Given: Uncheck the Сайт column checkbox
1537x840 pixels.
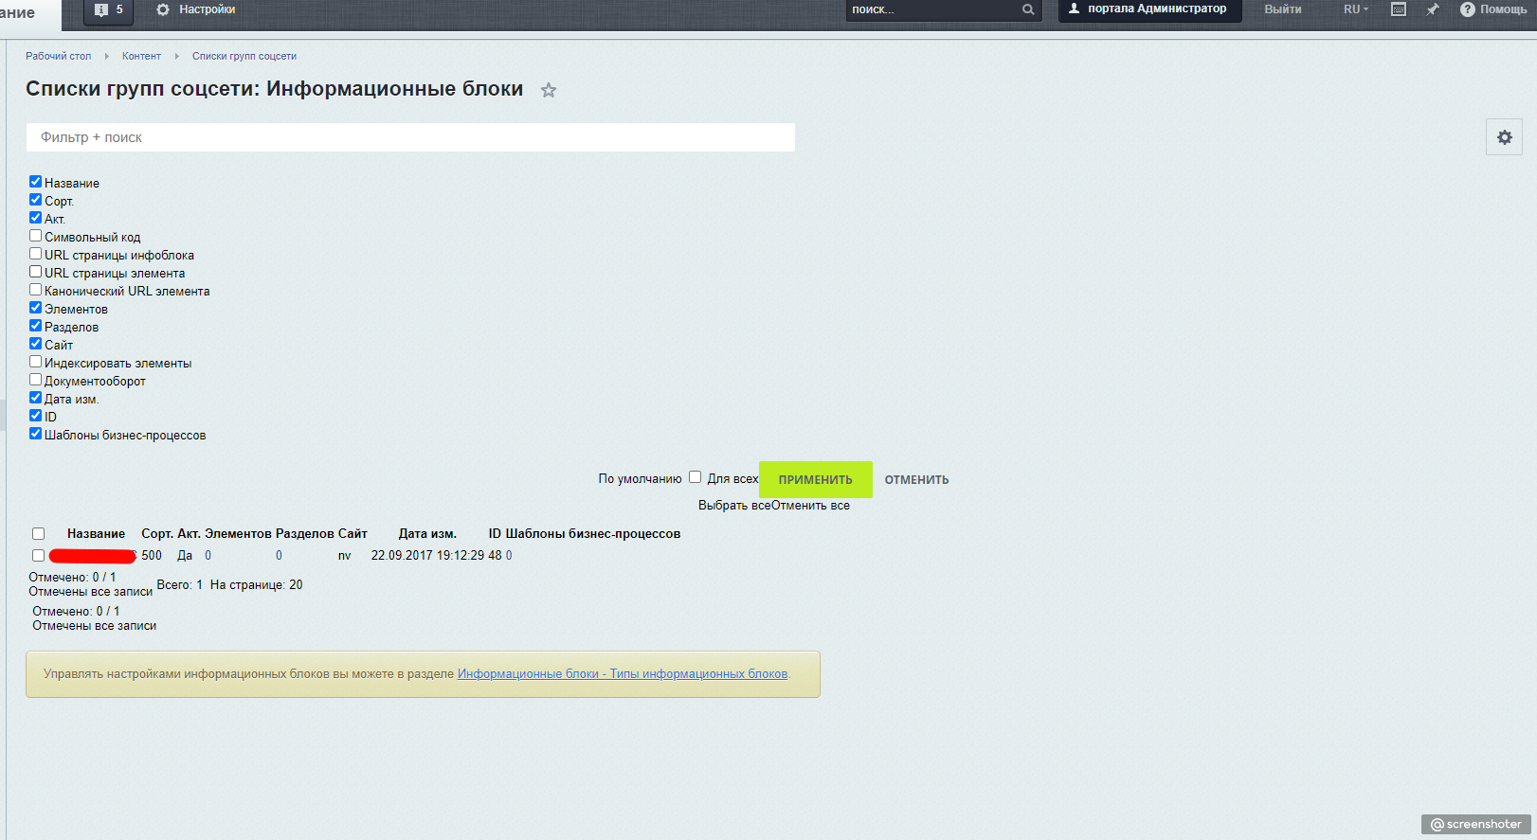Looking at the screenshot, I should pyautogui.click(x=35, y=344).
